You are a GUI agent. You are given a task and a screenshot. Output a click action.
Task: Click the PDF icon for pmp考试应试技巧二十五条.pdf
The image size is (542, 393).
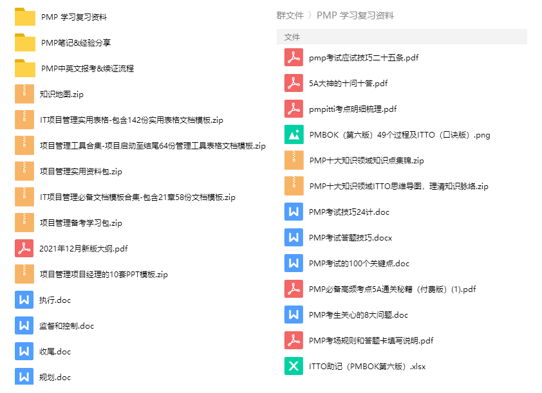click(x=294, y=57)
